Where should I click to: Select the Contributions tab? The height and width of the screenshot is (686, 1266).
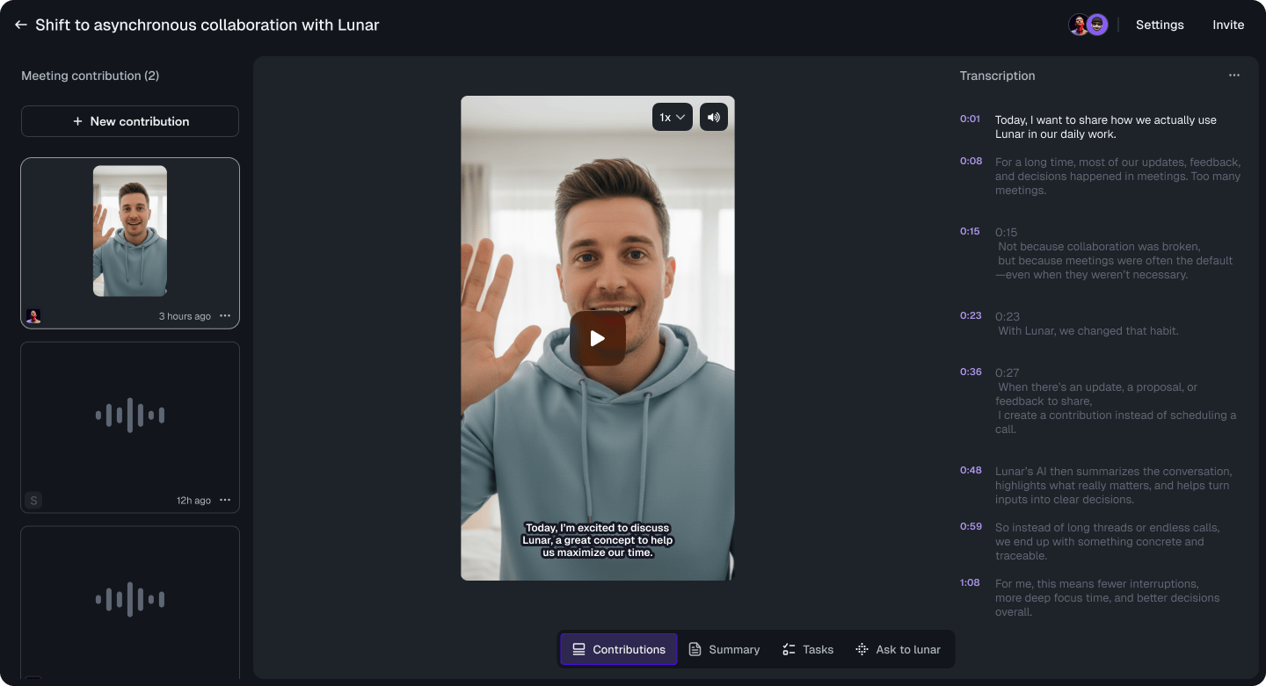619,650
